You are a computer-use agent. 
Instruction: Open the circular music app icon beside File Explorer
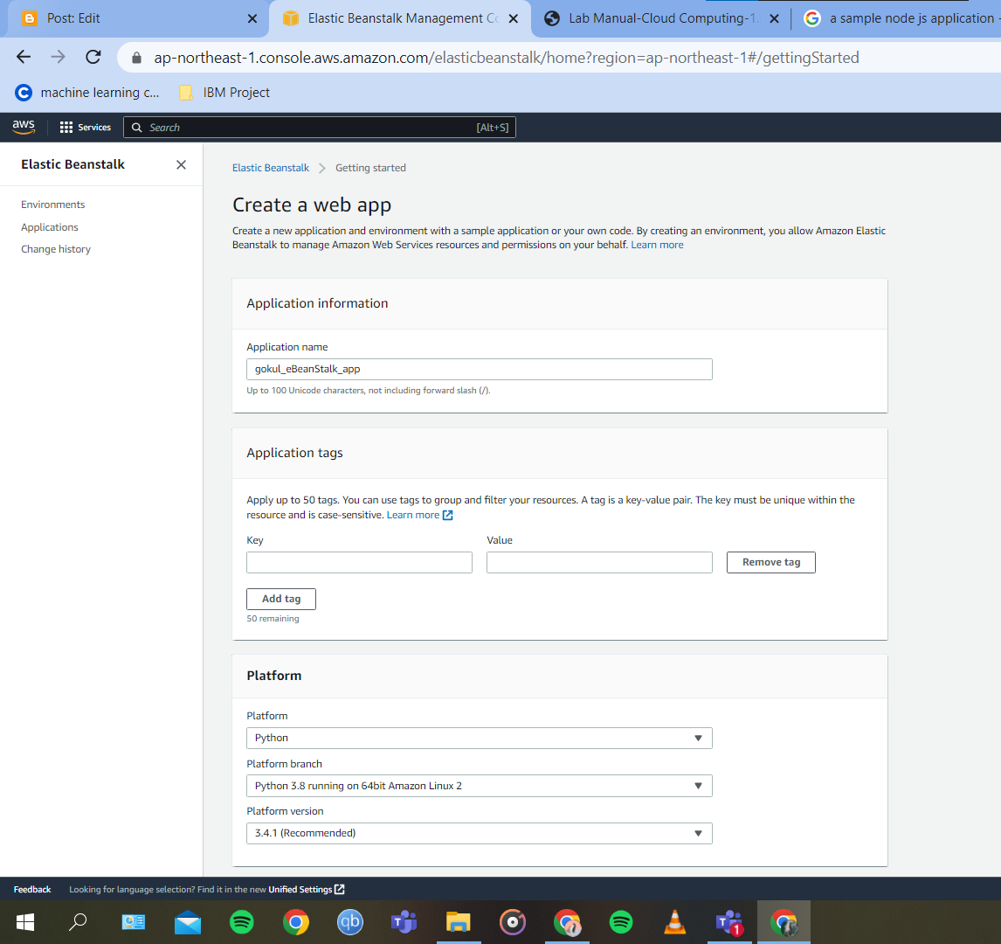(x=513, y=921)
